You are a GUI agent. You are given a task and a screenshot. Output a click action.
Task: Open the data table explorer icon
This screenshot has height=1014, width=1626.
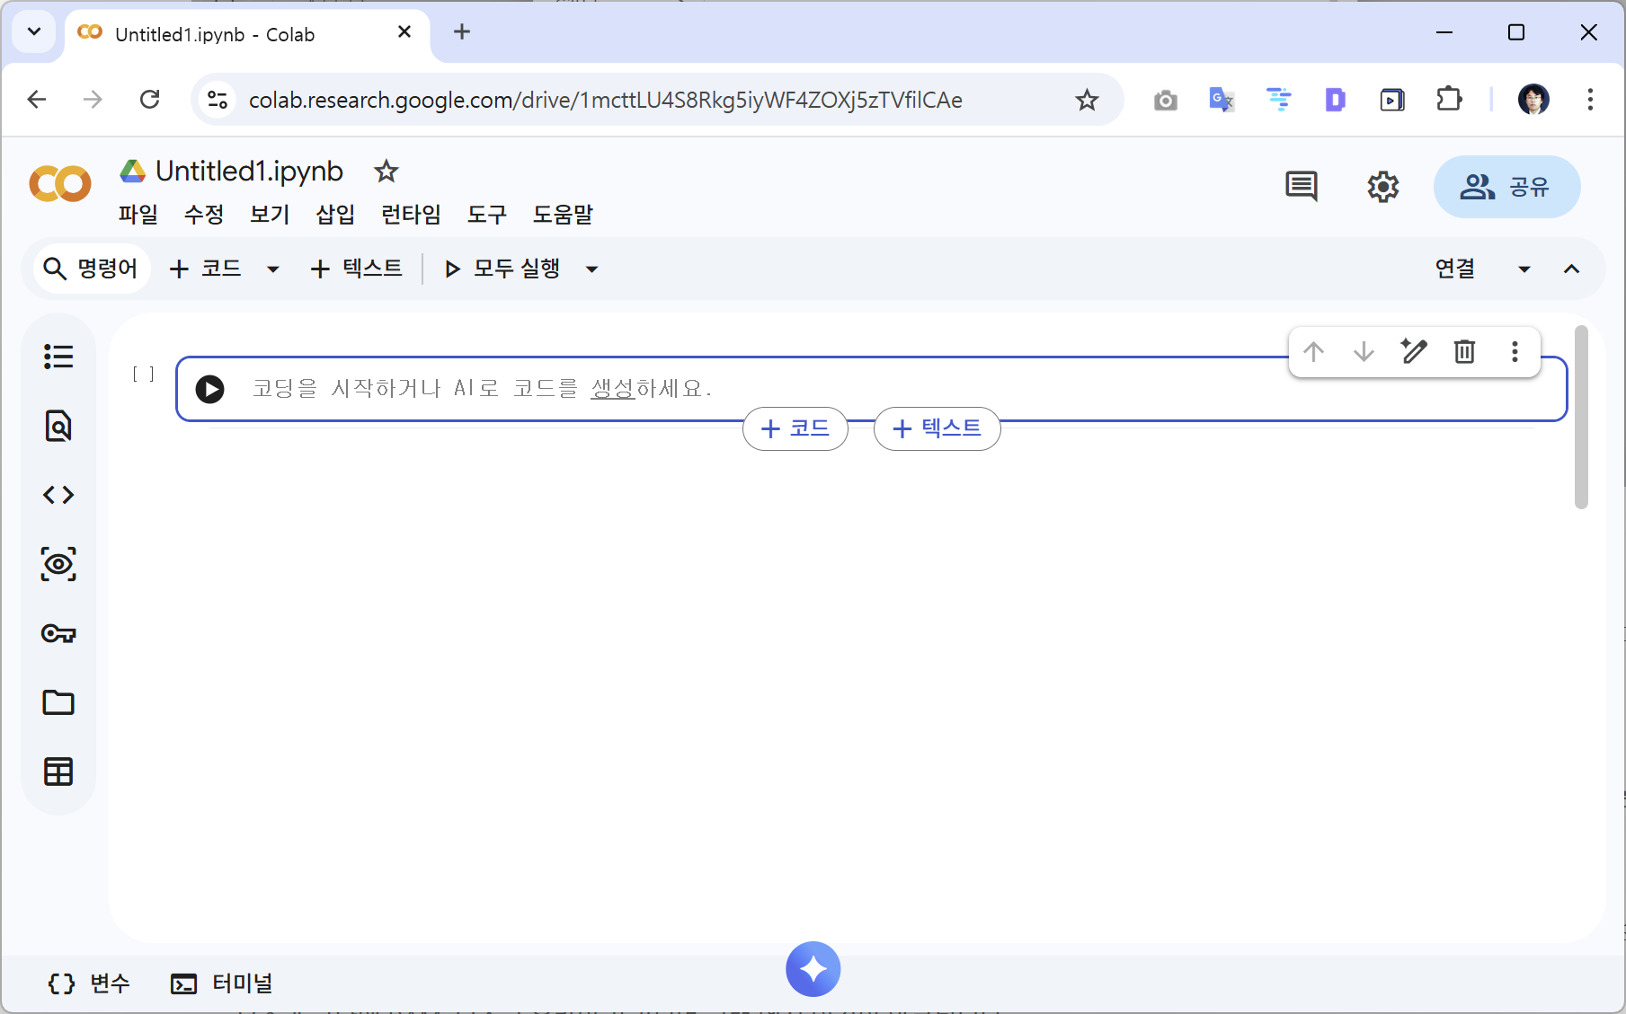58,772
